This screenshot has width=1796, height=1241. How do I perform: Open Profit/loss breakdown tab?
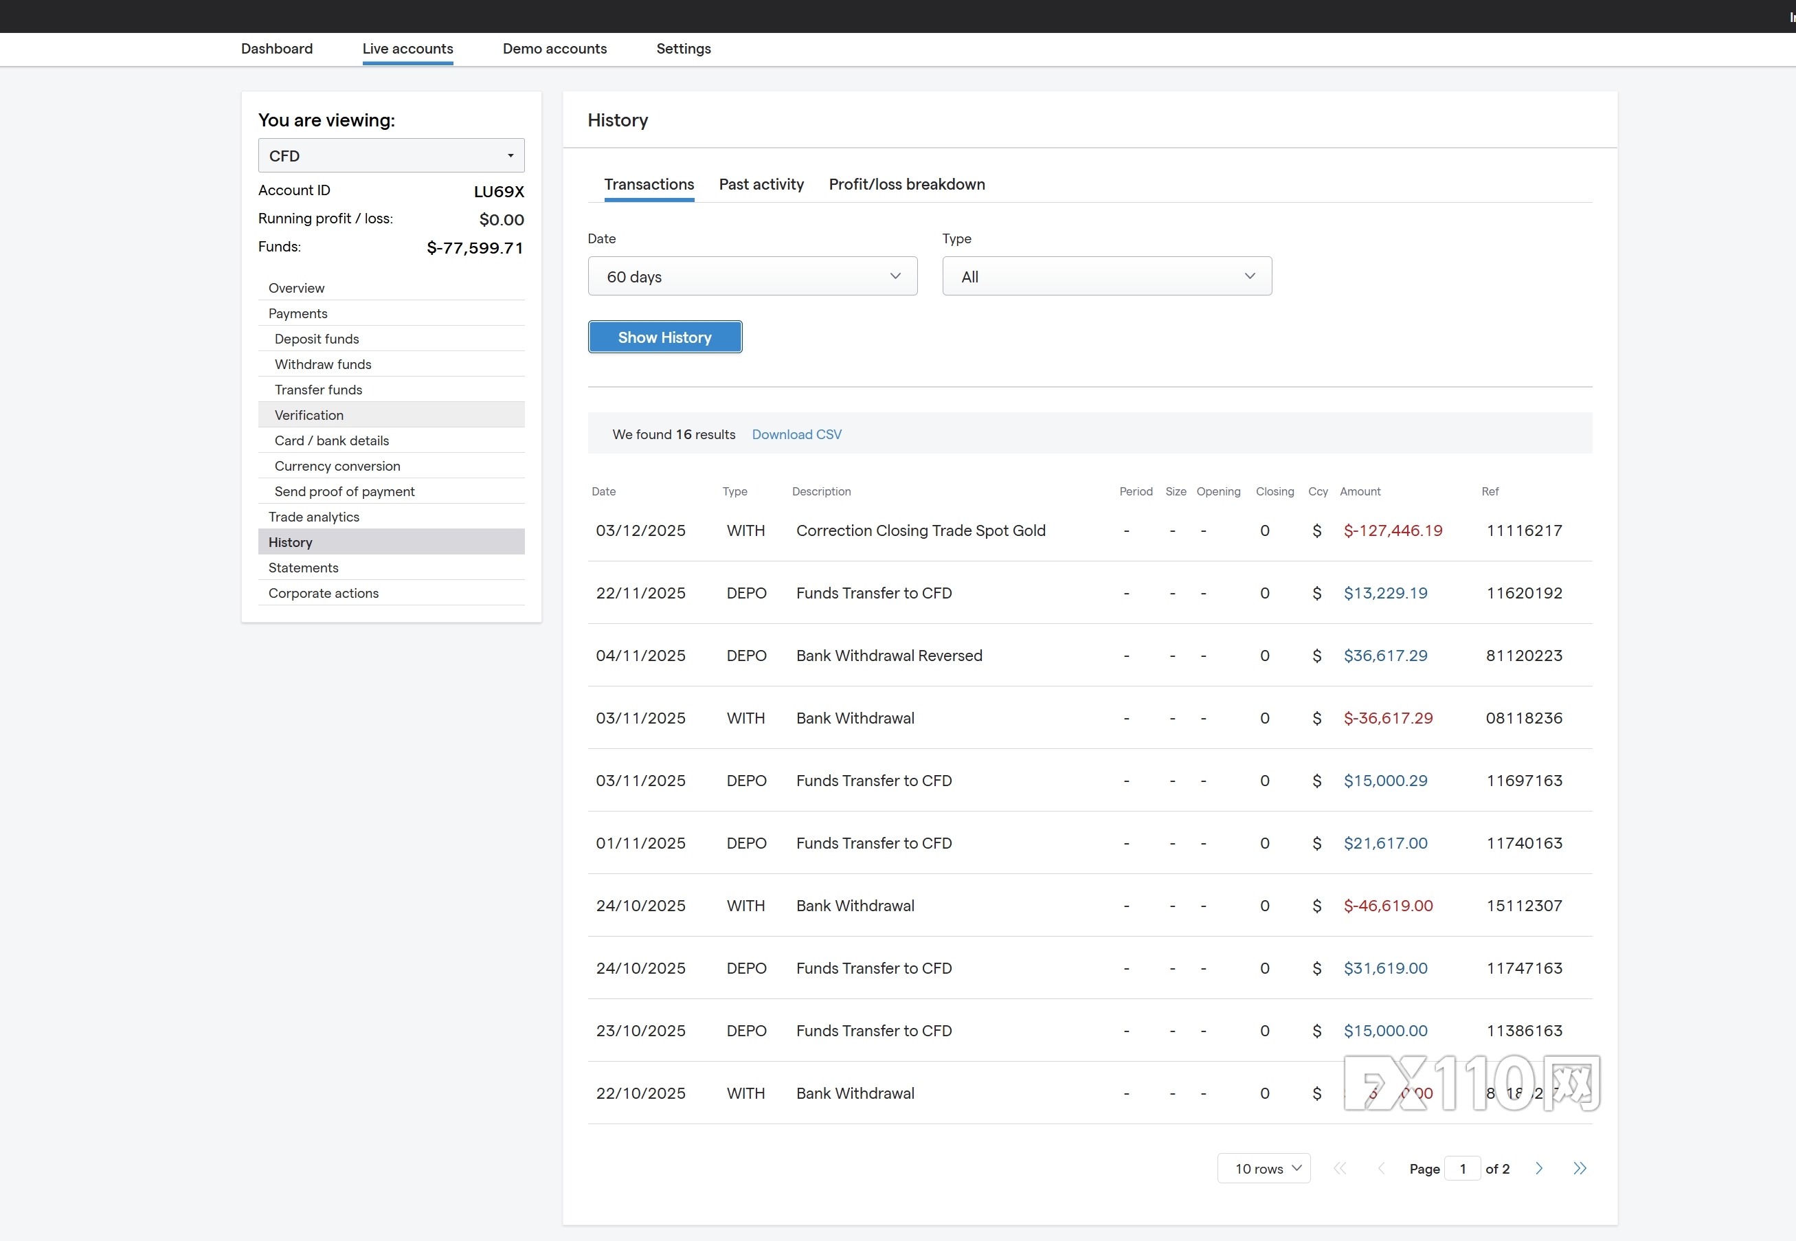pos(906,184)
